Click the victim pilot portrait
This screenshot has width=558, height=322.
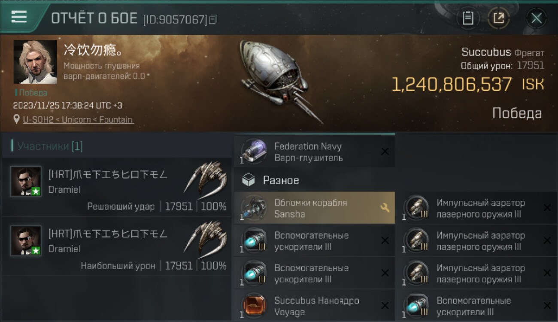[x=35, y=62]
